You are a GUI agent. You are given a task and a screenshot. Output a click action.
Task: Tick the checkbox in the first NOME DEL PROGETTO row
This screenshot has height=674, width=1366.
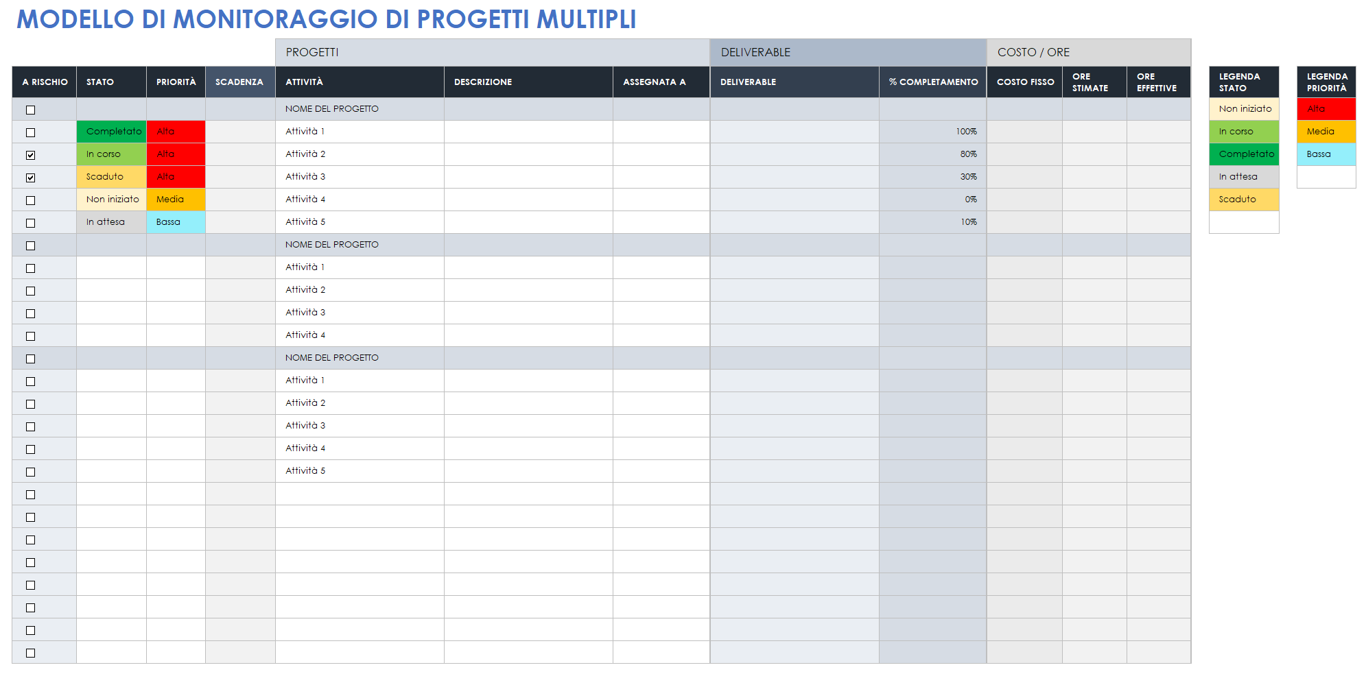click(x=30, y=110)
